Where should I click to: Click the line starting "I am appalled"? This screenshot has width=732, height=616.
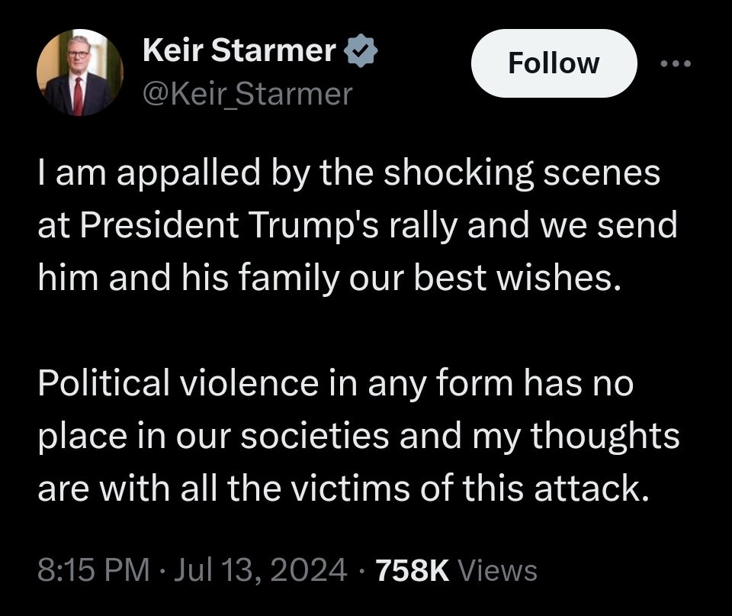pos(348,173)
